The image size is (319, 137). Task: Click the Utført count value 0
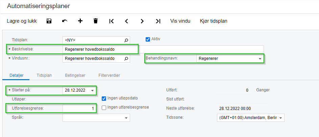[x=247, y=90]
